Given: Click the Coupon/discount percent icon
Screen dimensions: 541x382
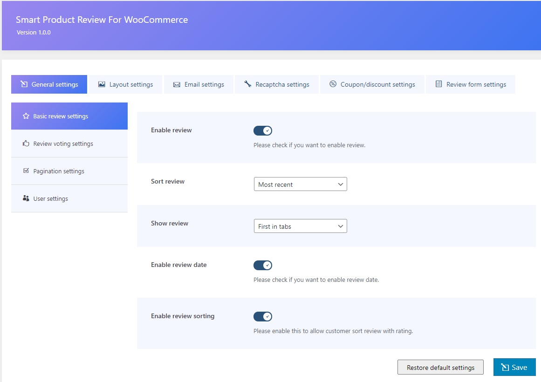Looking at the screenshot, I should tap(333, 84).
